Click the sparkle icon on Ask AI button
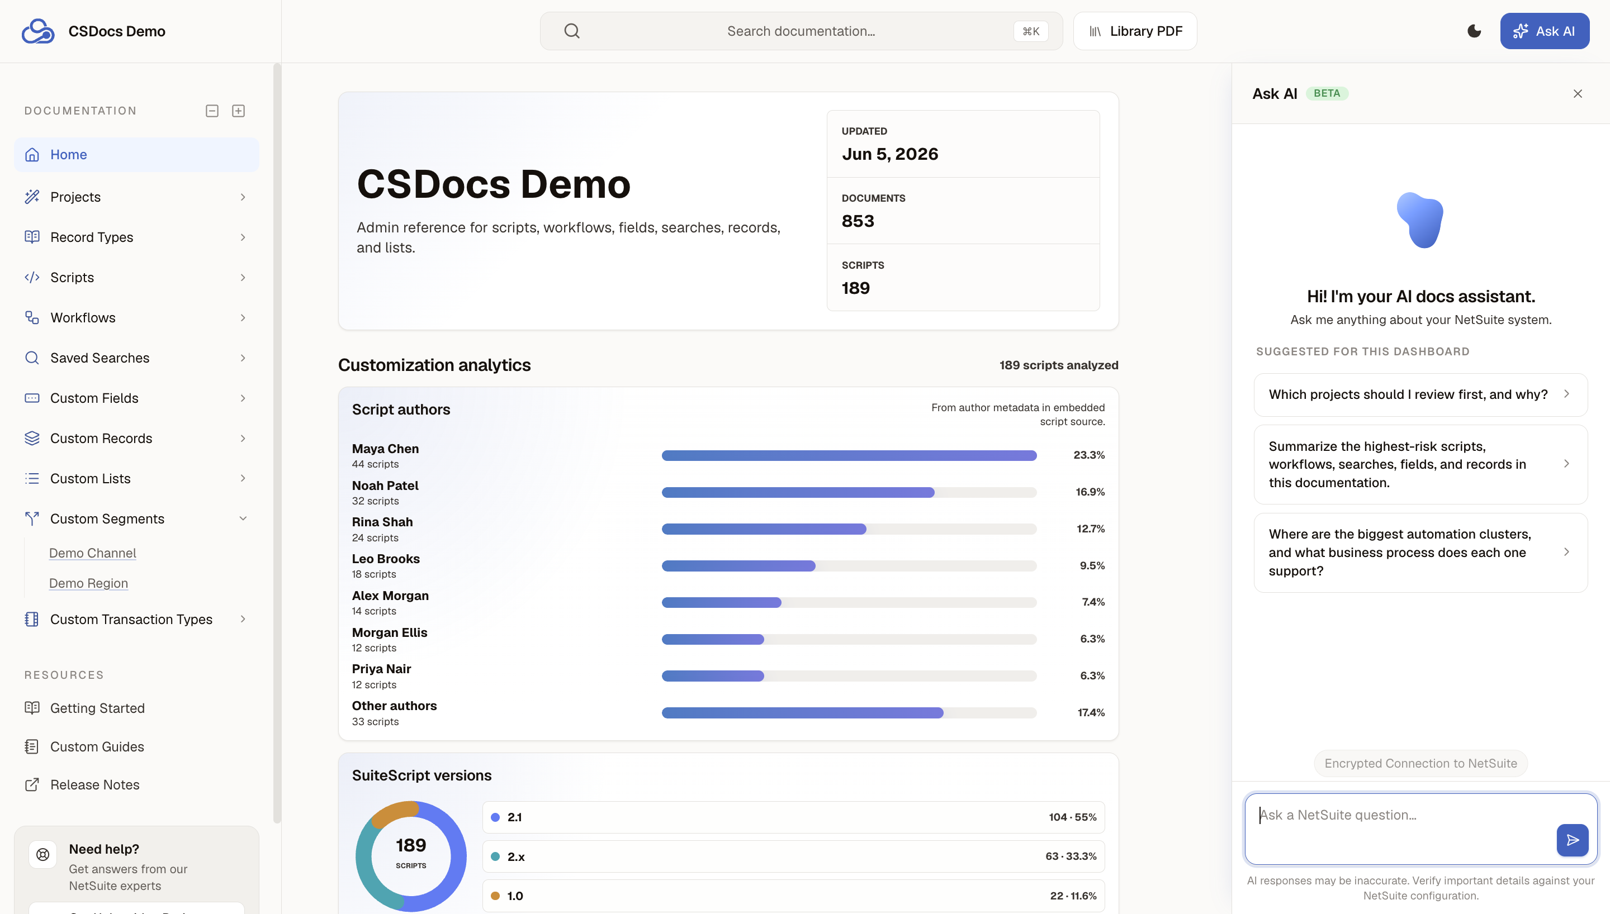This screenshot has width=1610, height=914. coord(1520,31)
